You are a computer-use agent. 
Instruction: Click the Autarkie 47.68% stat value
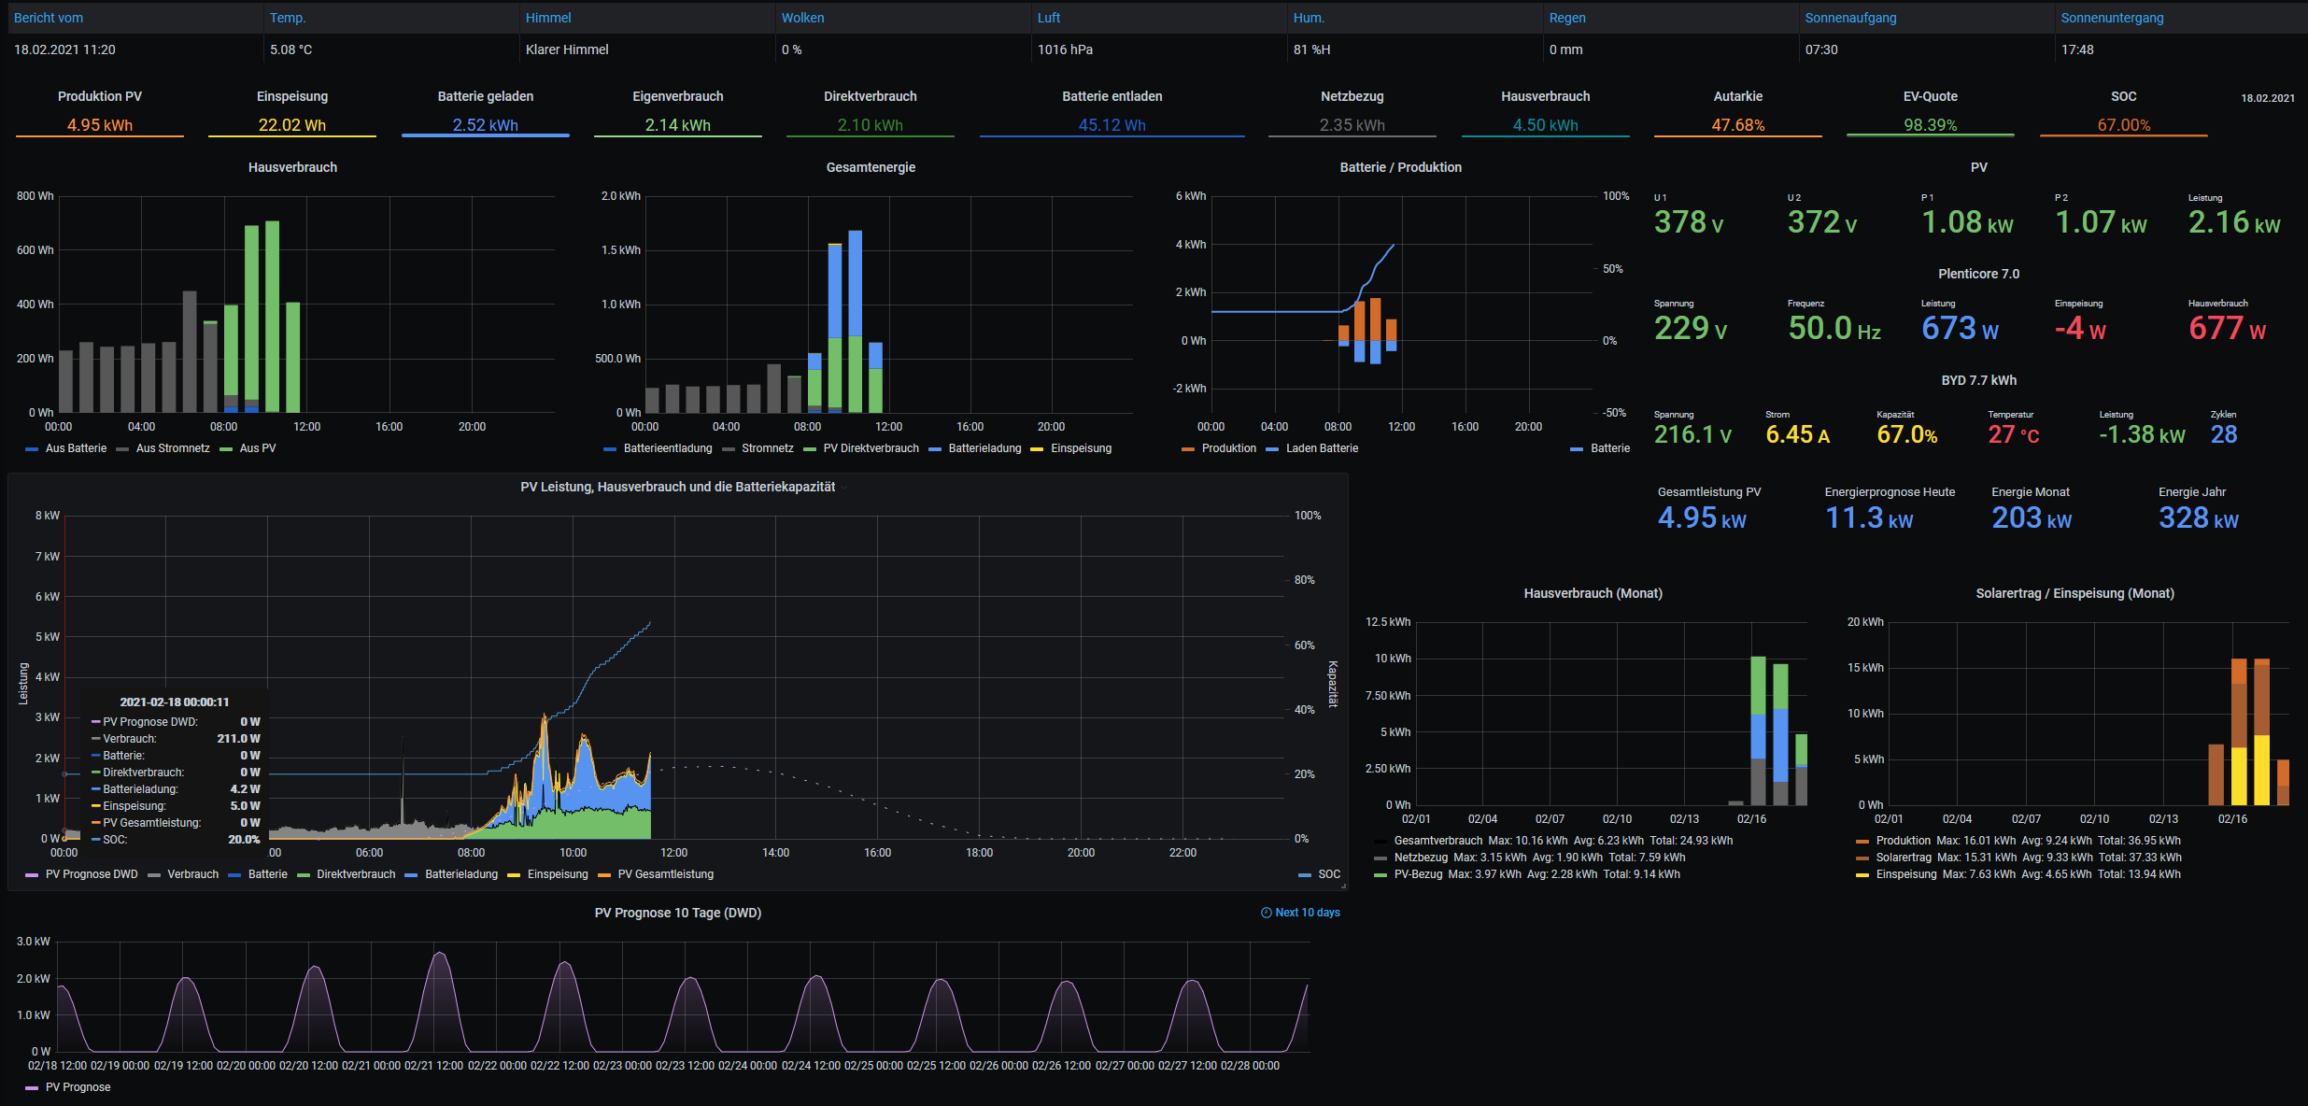(x=1737, y=125)
